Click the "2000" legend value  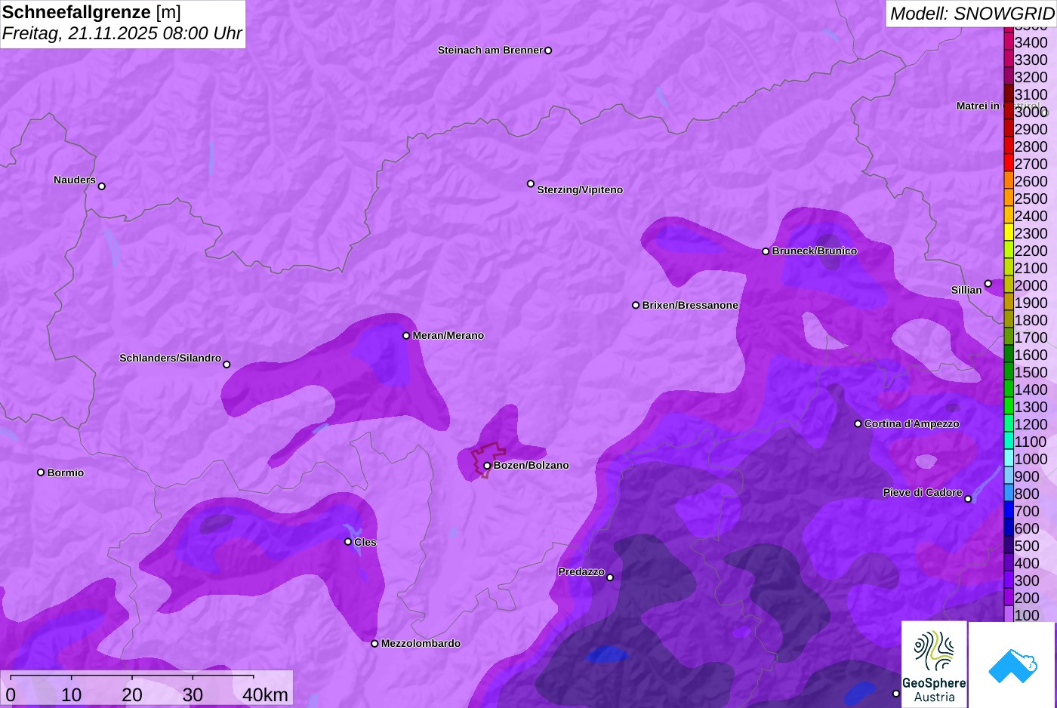pyautogui.click(x=1031, y=285)
